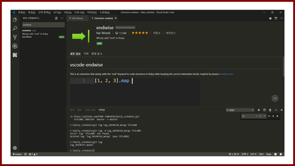Screen dimensions: 295x166
Task: Open the 디버그 (Debug) menu
Action: [x=79, y=12]
